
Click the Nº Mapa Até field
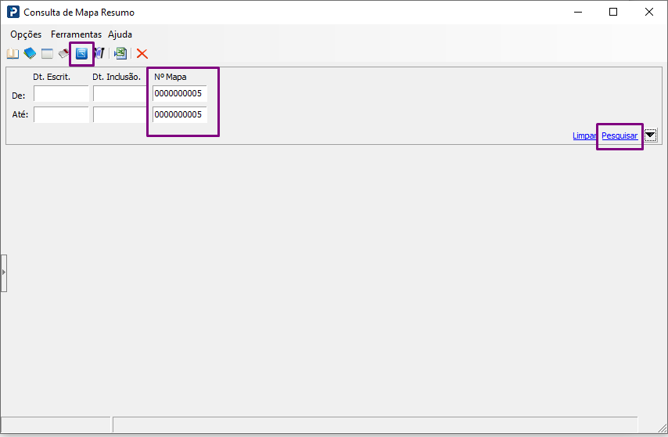point(180,114)
